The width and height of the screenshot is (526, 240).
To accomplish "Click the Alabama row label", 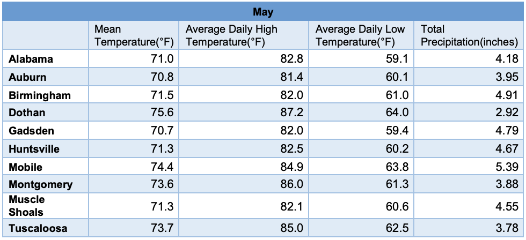I will click(31, 59).
